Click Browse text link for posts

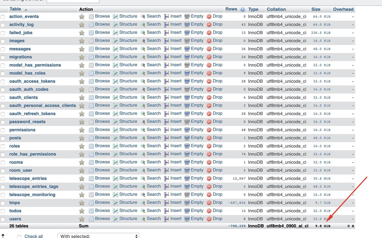[102, 138]
